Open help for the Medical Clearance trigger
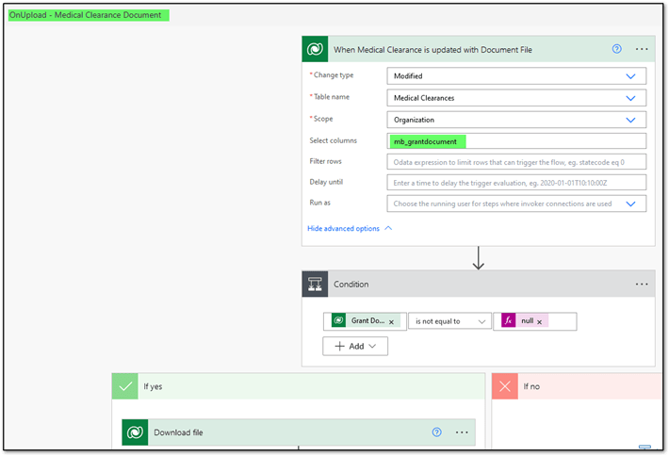 pos(617,49)
